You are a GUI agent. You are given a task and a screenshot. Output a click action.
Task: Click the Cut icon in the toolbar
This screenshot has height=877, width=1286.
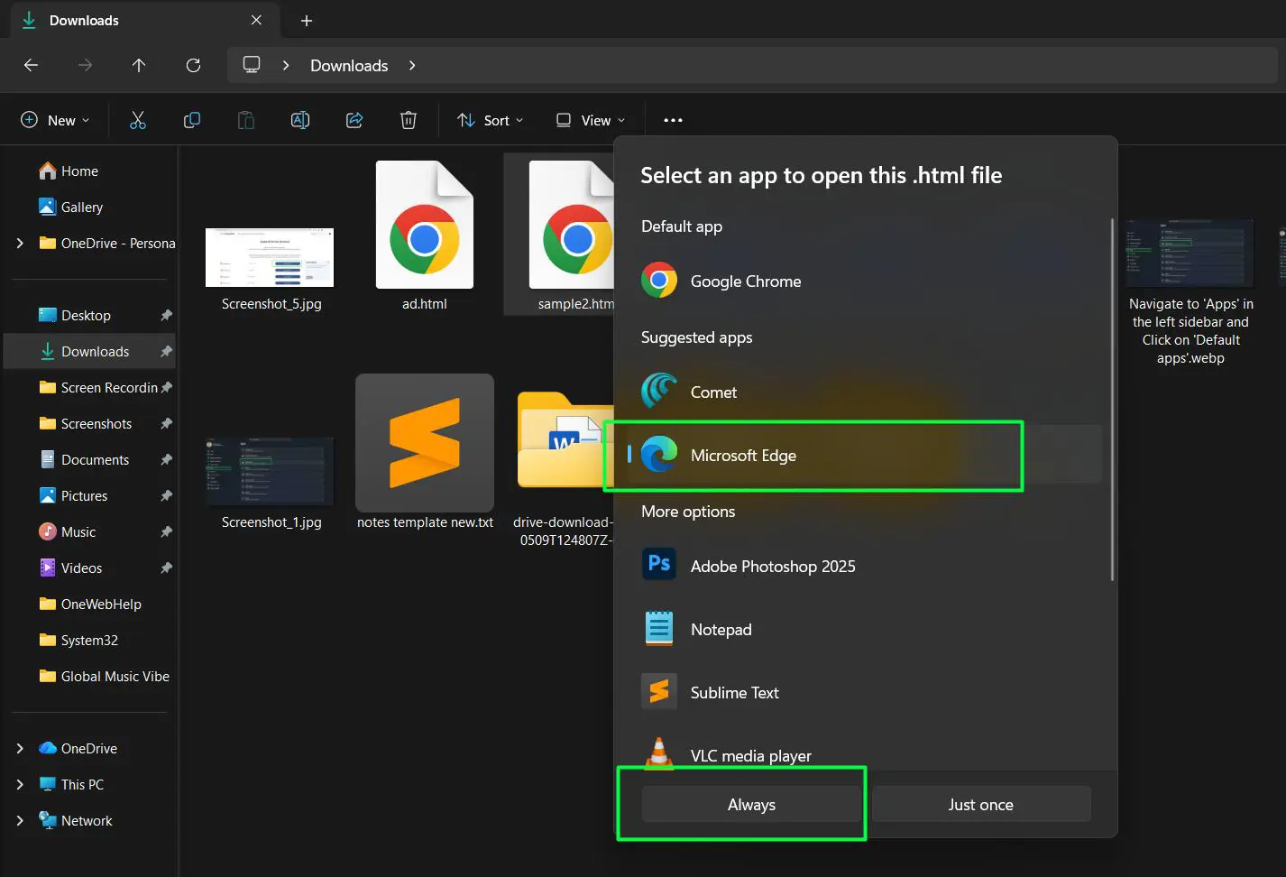(x=137, y=119)
